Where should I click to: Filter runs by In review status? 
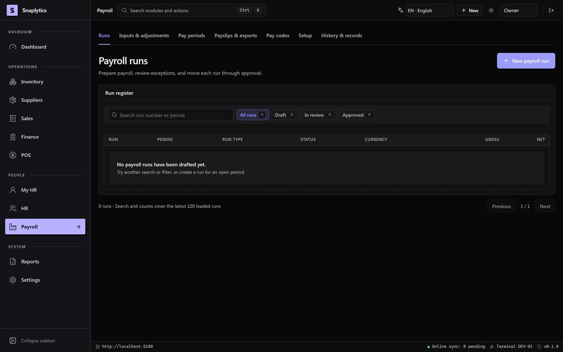318,115
